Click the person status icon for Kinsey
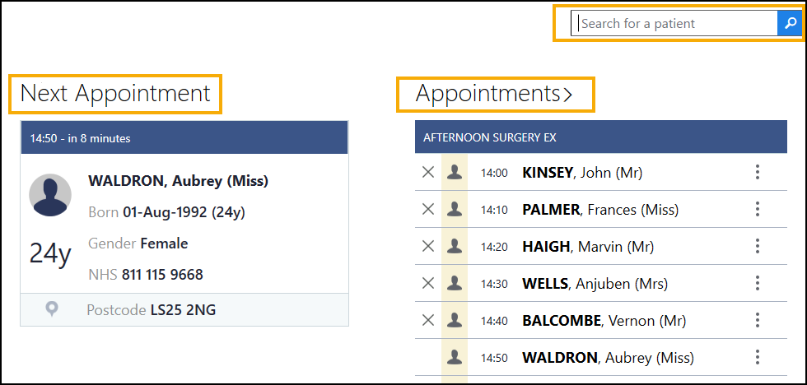This screenshot has height=385, width=807. coord(454,172)
